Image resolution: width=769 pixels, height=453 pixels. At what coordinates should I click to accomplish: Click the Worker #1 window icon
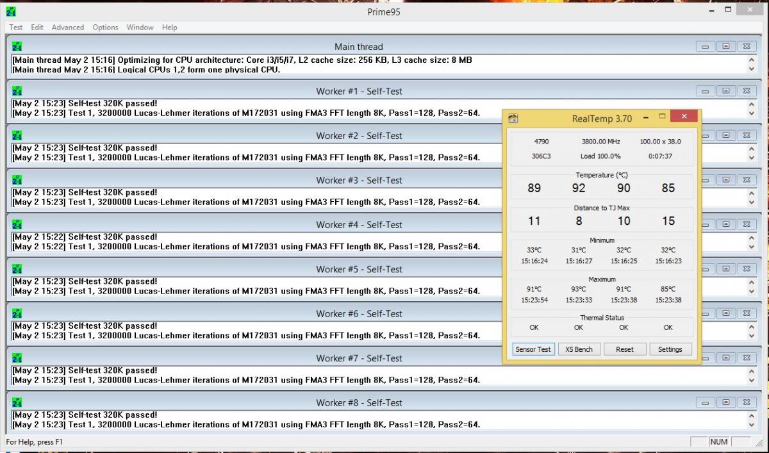[x=17, y=91]
